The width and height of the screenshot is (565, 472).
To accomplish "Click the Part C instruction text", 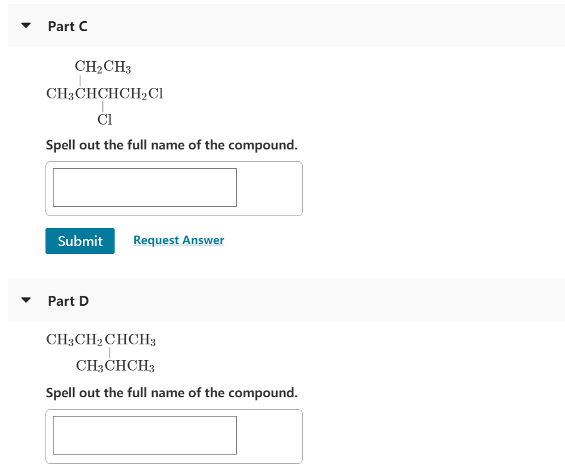I will click(171, 145).
